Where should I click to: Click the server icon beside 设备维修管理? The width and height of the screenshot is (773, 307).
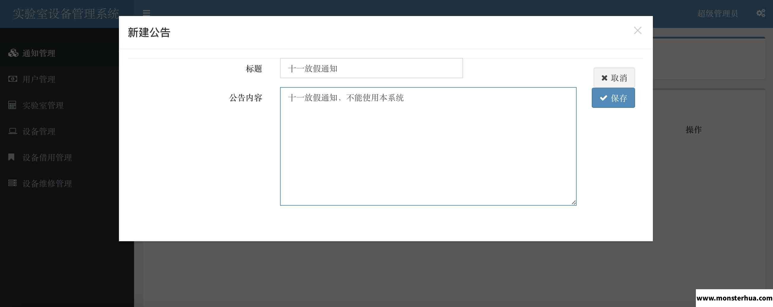tap(12, 183)
